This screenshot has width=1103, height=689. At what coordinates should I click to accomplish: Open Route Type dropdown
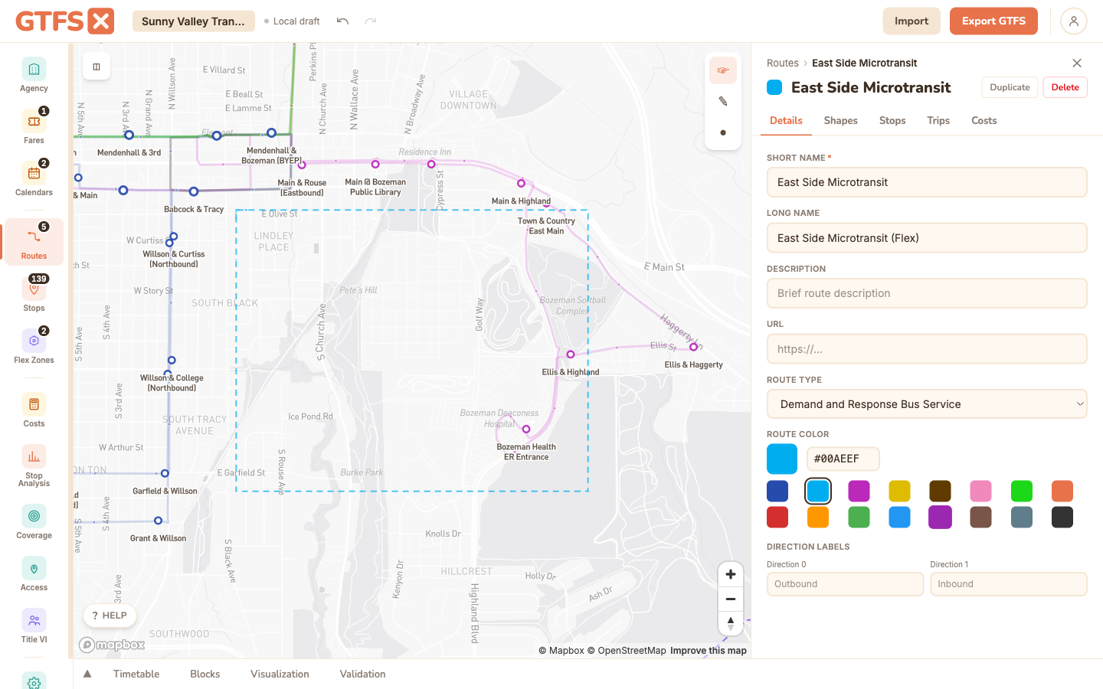click(927, 404)
